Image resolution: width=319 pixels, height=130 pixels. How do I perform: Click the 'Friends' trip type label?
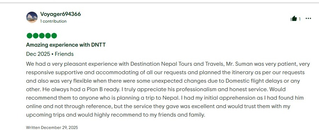click(x=64, y=54)
